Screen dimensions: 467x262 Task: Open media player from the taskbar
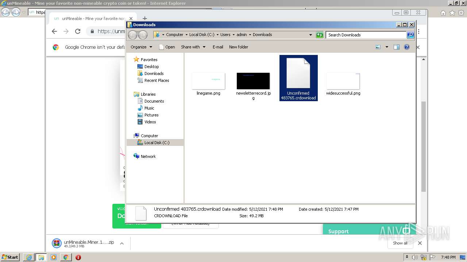(x=54, y=257)
